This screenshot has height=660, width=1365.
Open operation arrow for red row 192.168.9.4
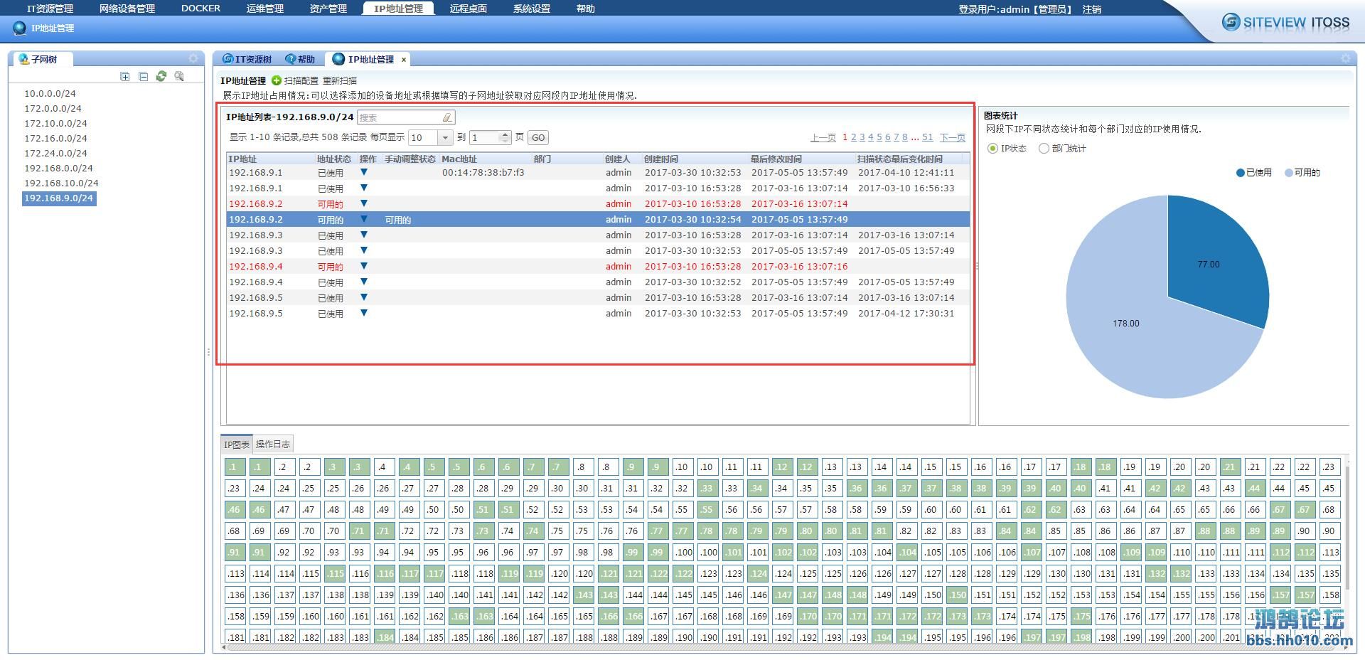[364, 266]
